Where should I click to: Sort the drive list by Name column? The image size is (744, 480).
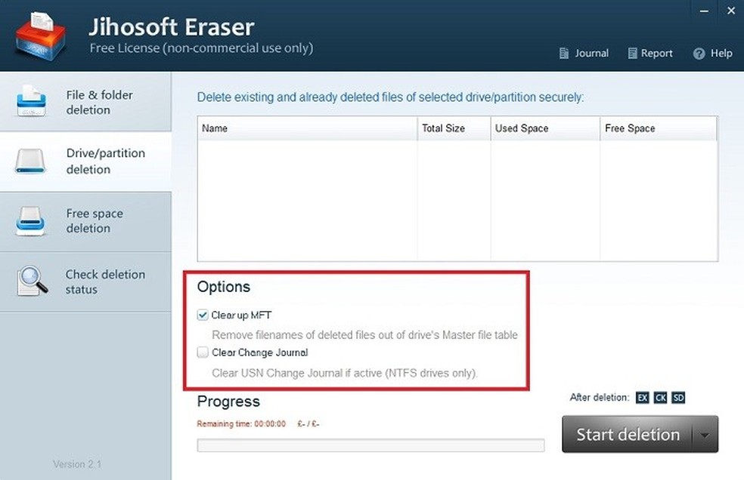coord(307,128)
